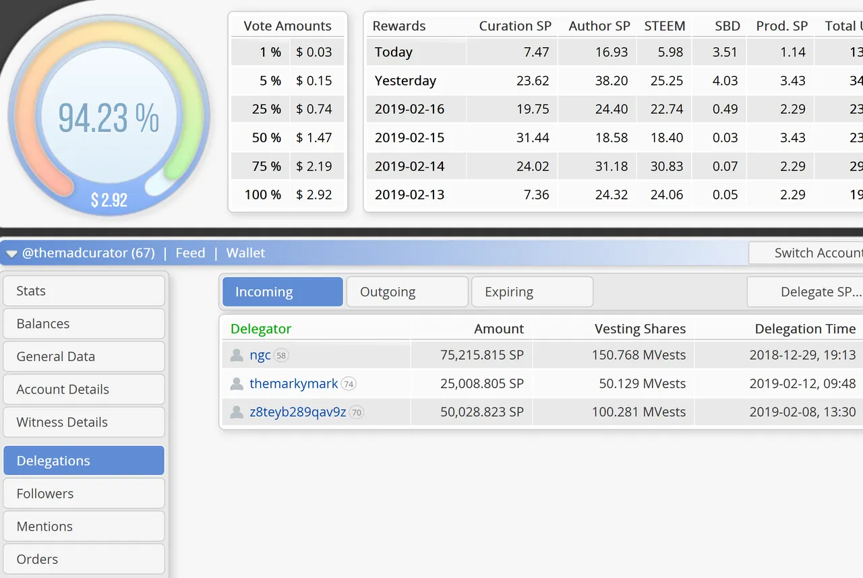Click the 100.281 MVests cell

638,412
